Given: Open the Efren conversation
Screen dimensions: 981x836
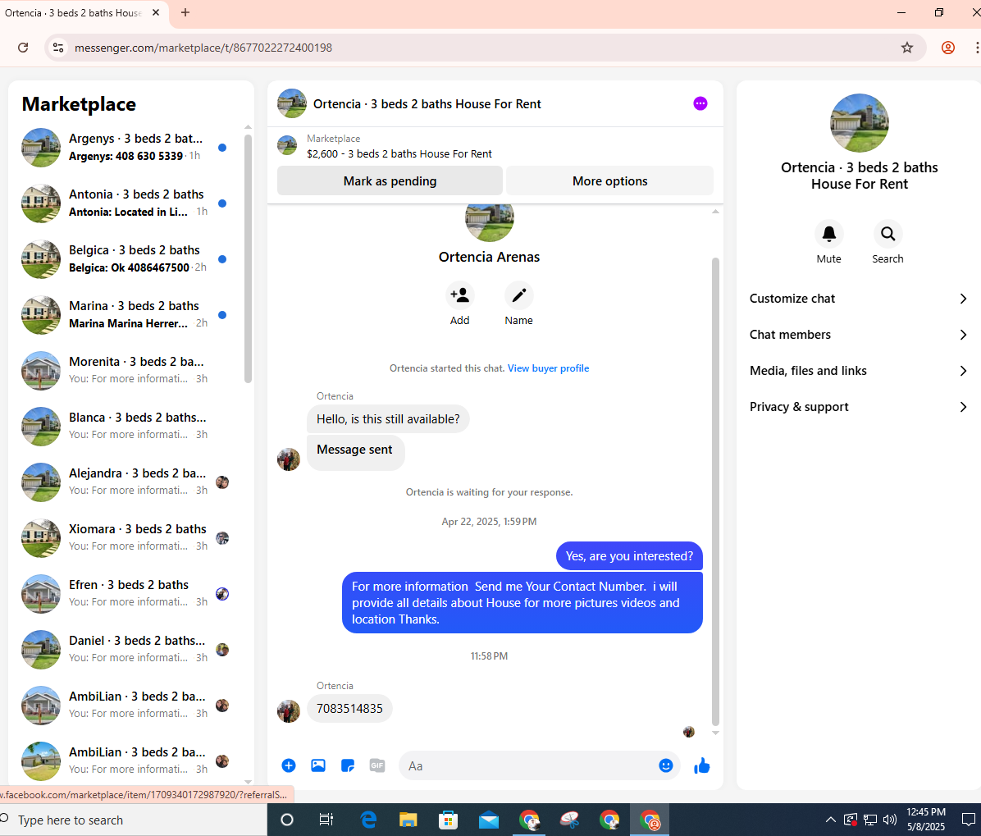Looking at the screenshot, I should point(125,593).
